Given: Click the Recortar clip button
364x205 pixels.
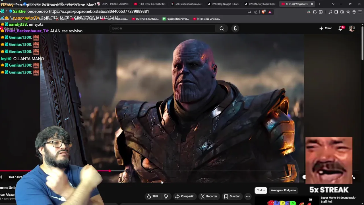Looking at the screenshot, I should coord(209,196).
